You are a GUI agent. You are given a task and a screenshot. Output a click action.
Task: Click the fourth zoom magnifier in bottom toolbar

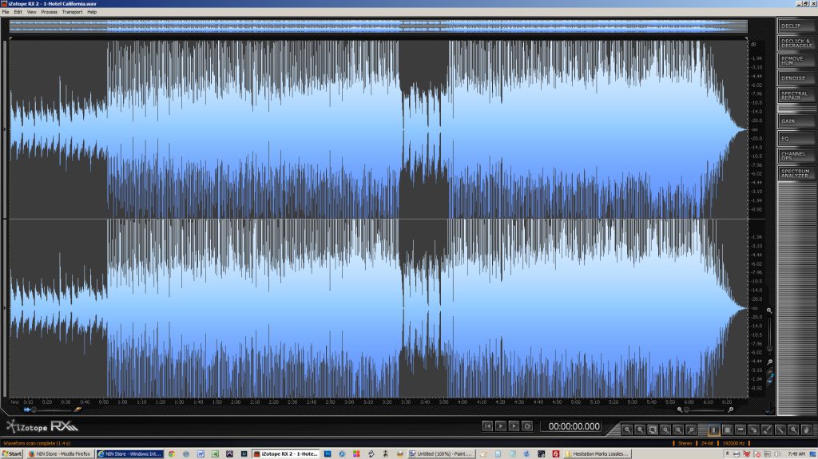pos(665,429)
